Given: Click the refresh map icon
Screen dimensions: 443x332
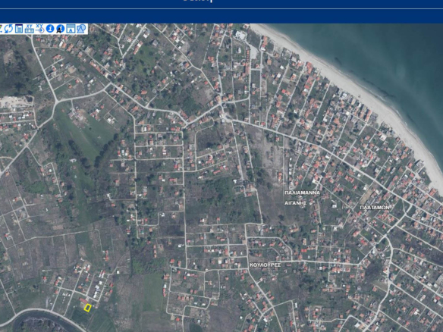Looking at the screenshot, I should point(8,29).
